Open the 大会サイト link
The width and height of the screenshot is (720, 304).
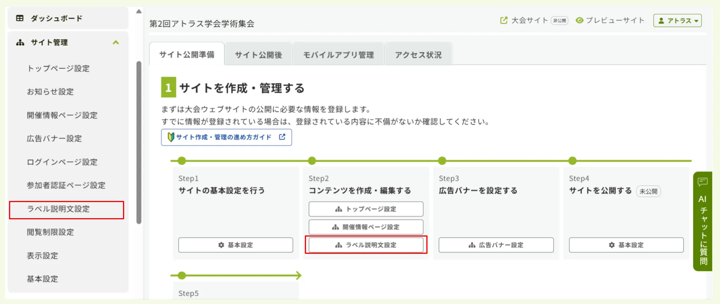coord(529,20)
